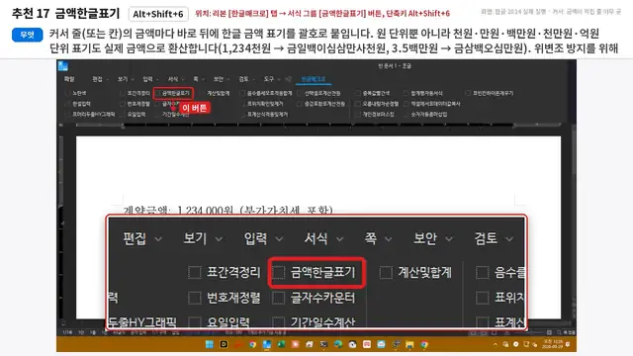This screenshot has height=356, width=633.
Task: Expand the 보안 chevron in the enlarged inset
Action: tap(449, 239)
